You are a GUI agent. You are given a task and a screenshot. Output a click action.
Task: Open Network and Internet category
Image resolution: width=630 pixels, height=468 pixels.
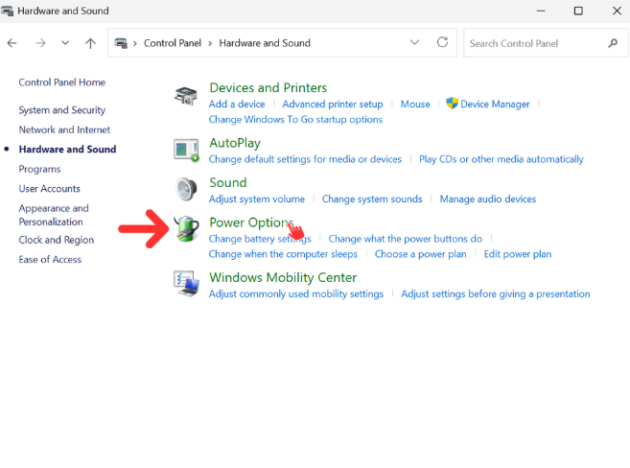pyautogui.click(x=64, y=129)
